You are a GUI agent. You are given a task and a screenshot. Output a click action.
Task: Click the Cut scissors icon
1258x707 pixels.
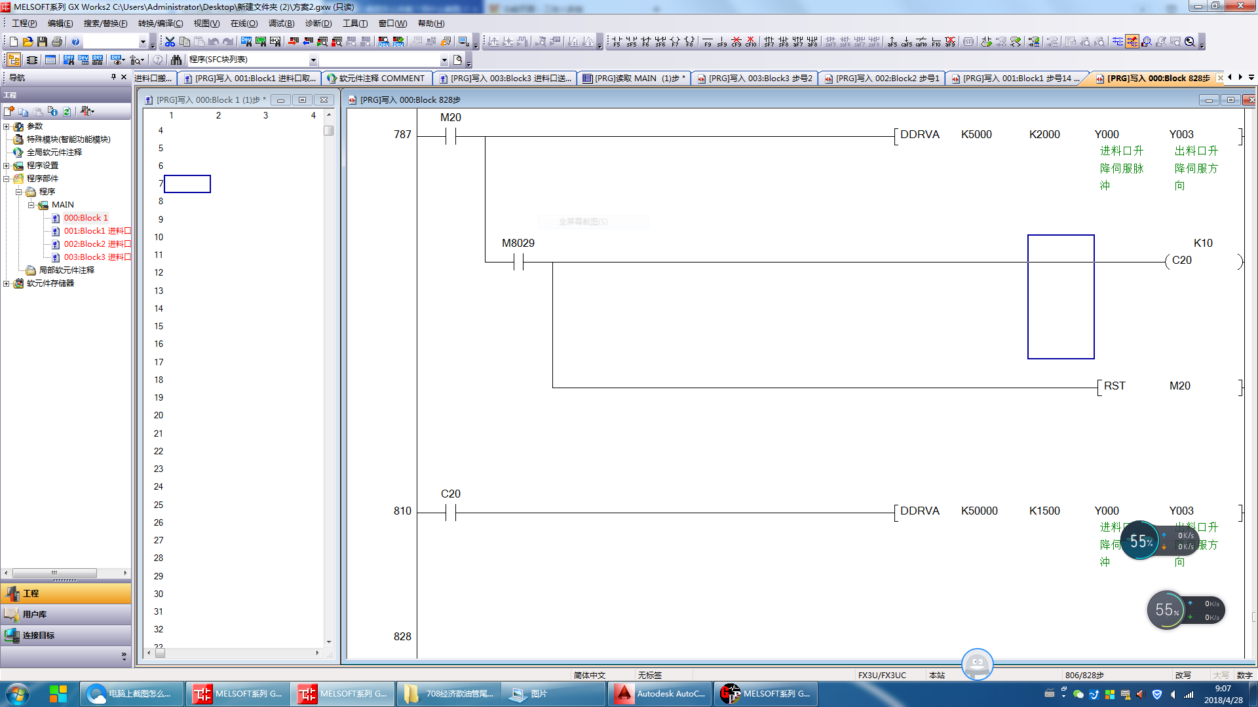(170, 42)
